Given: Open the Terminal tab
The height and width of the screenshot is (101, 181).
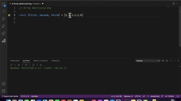Looking at the screenshot, I should [x=55, y=61].
